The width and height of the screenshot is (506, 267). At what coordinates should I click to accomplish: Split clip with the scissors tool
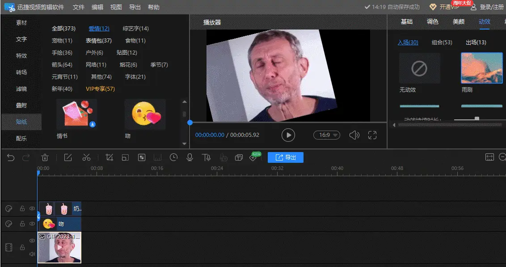click(x=86, y=157)
